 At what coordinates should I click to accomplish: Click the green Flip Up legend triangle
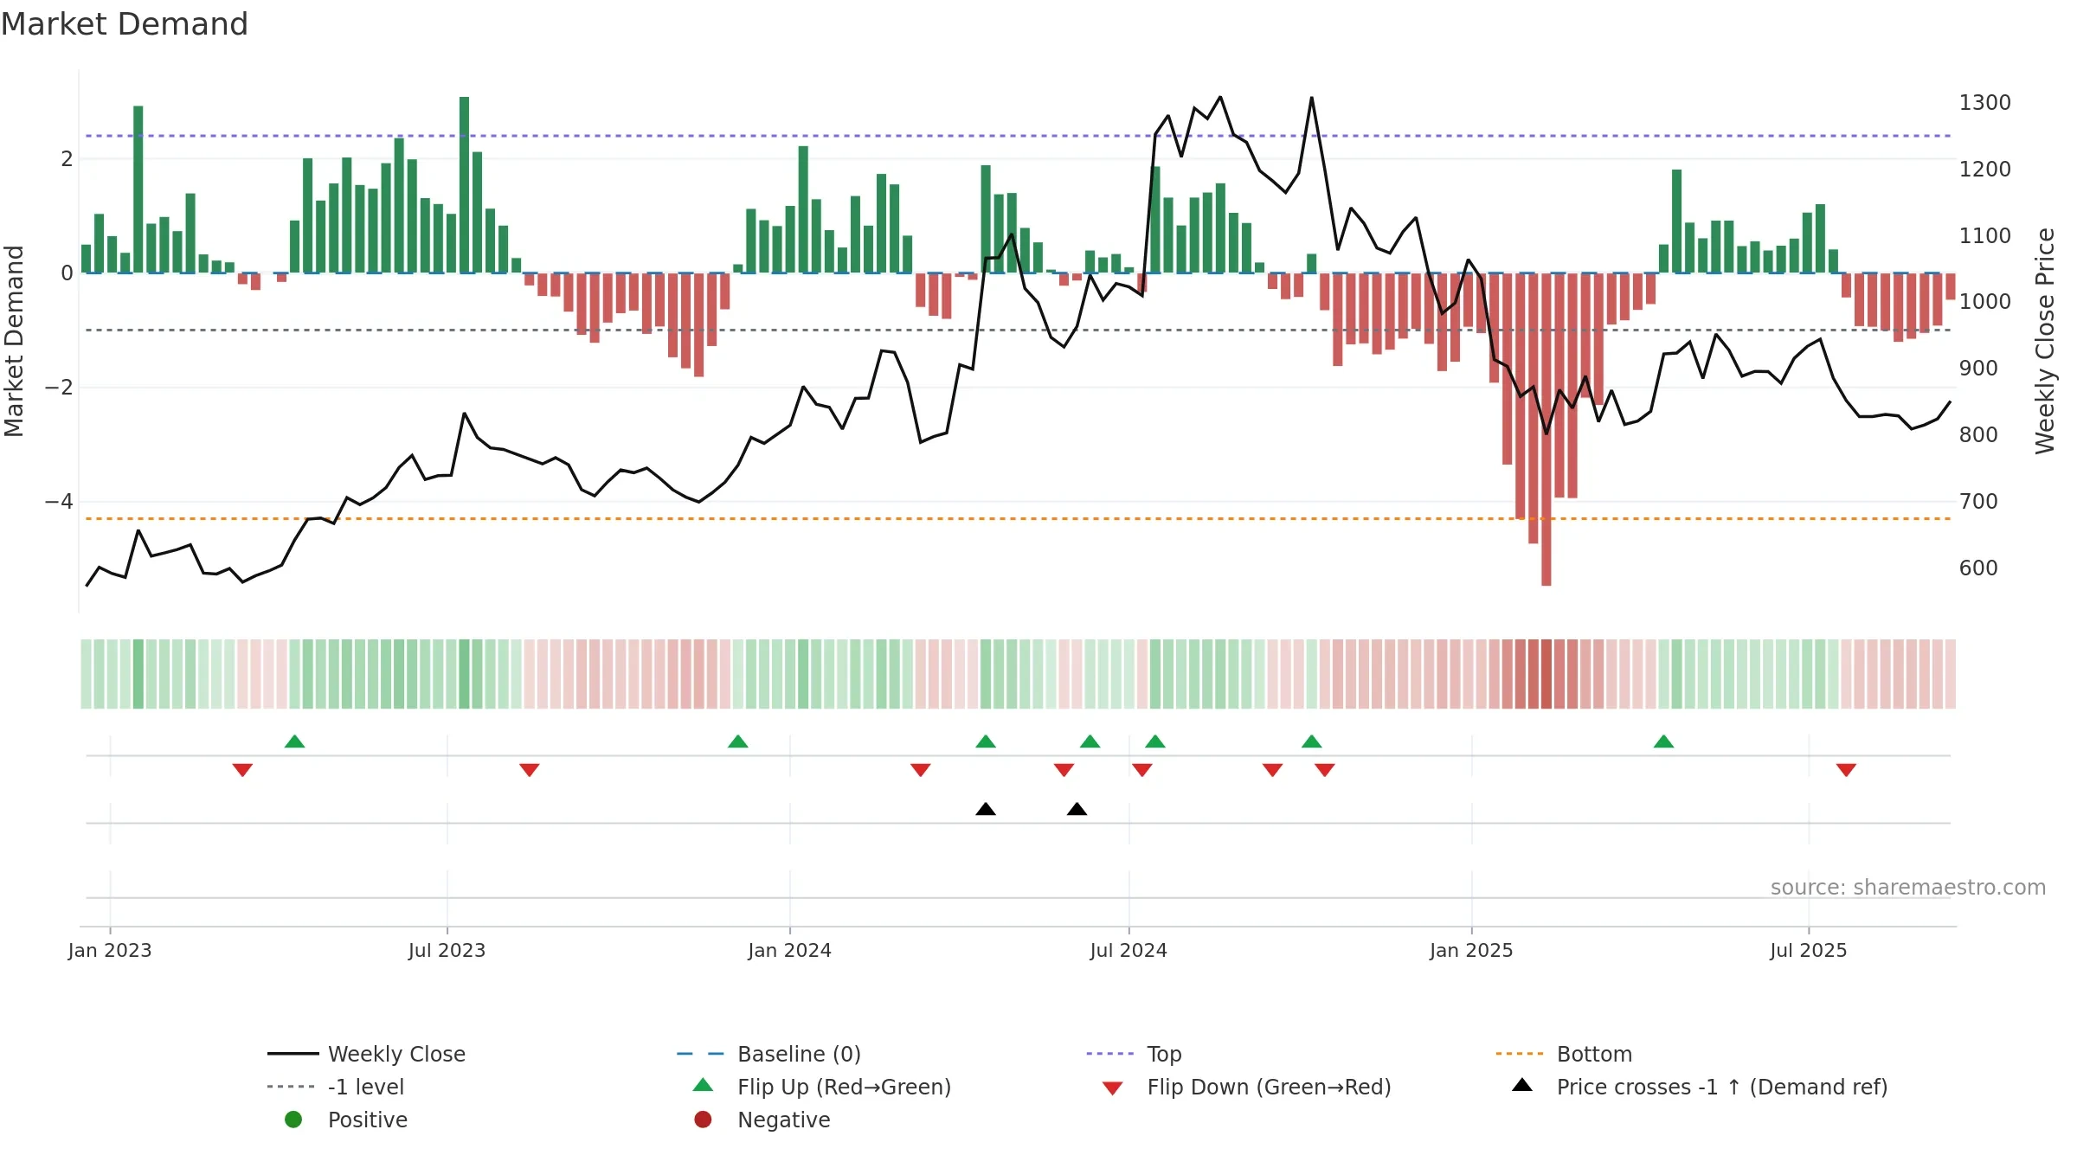(x=704, y=1085)
